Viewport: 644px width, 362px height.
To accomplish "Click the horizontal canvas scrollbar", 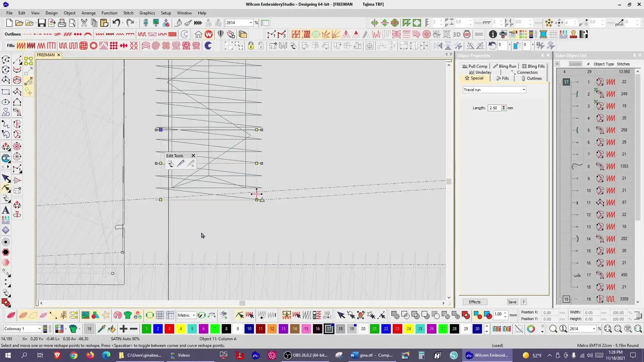I will point(242,303).
